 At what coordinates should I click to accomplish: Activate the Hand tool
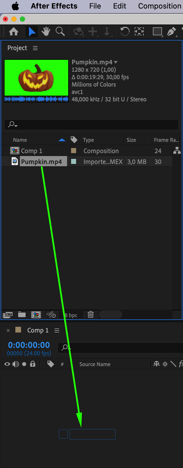46,31
